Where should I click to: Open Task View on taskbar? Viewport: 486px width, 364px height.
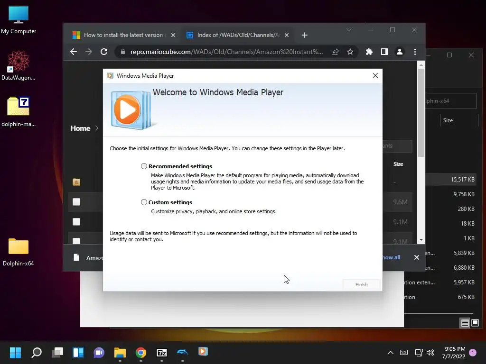[x=57, y=352]
